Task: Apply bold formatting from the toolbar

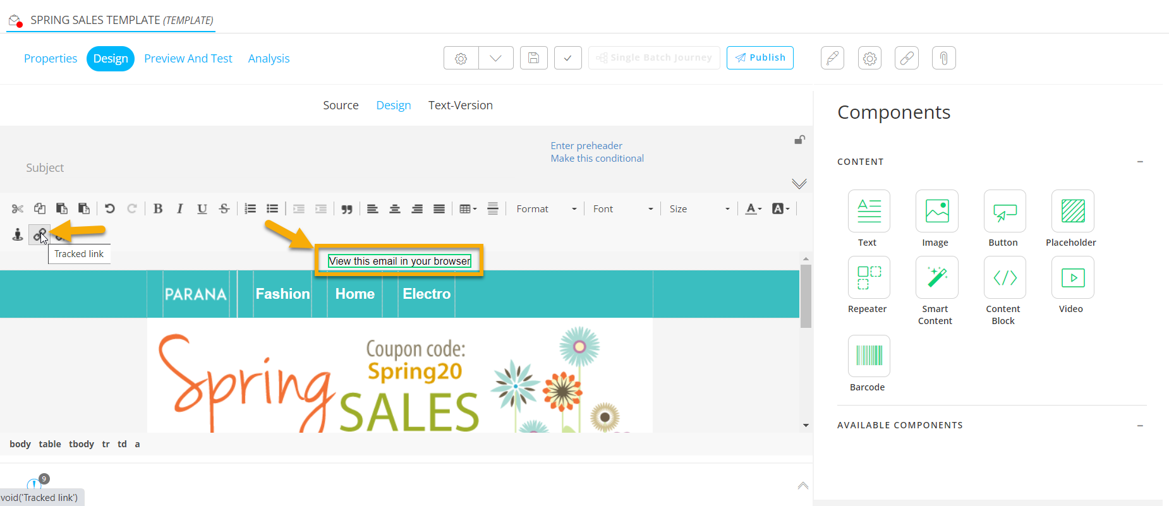Action: [x=158, y=209]
